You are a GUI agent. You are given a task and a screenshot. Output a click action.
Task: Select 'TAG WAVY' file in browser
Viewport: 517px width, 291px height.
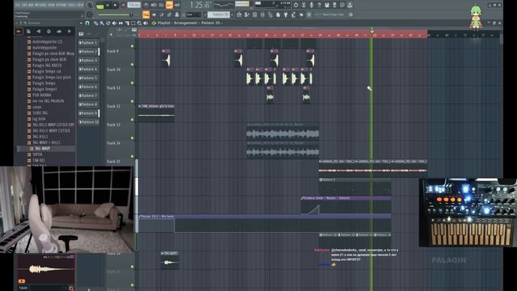(46, 149)
